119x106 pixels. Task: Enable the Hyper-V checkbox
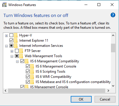pos(11,35)
